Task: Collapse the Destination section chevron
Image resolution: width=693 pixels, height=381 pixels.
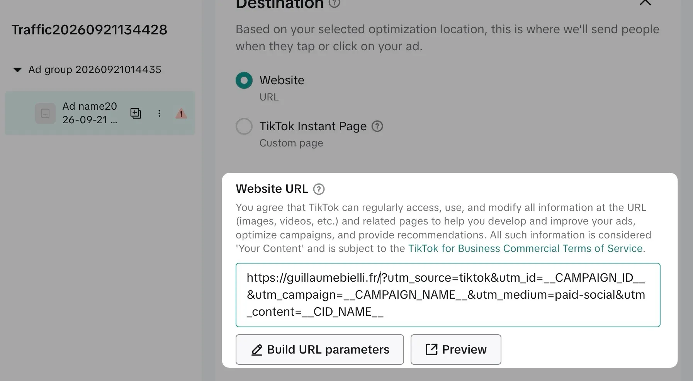Action: (x=645, y=2)
